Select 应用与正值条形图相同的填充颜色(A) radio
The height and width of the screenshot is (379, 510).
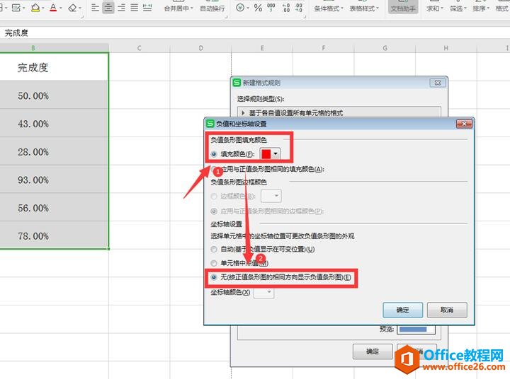click(x=214, y=169)
